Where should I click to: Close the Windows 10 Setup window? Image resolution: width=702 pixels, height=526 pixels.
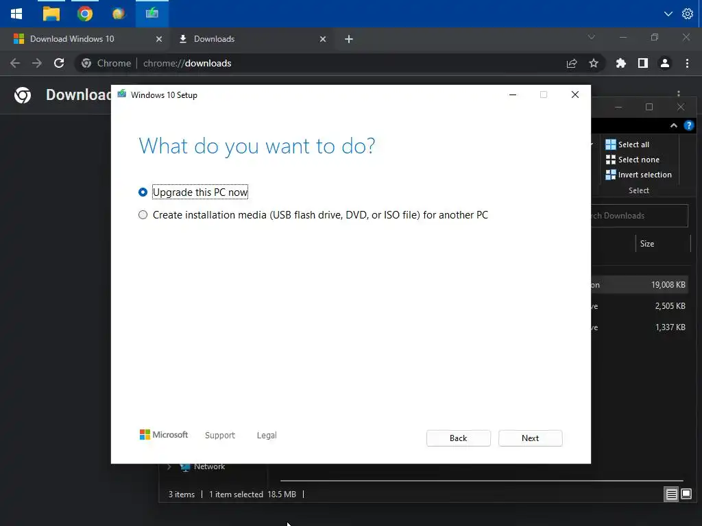[575, 95]
